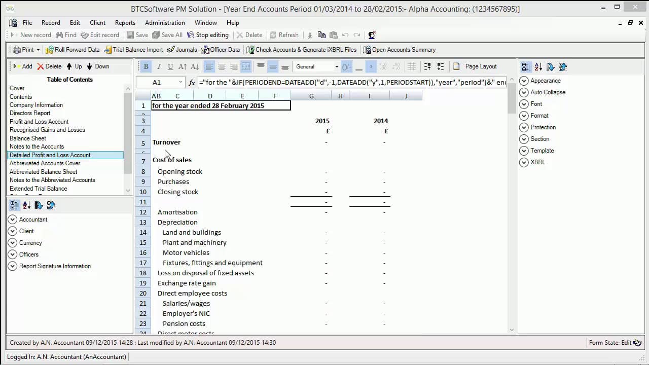Open the Journals tool
649x365 pixels.
pyautogui.click(x=182, y=50)
